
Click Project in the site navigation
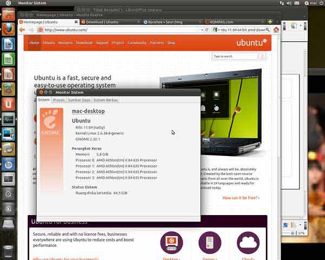coord(118,43)
